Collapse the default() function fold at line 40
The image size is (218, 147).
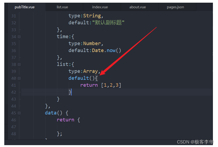(19, 78)
